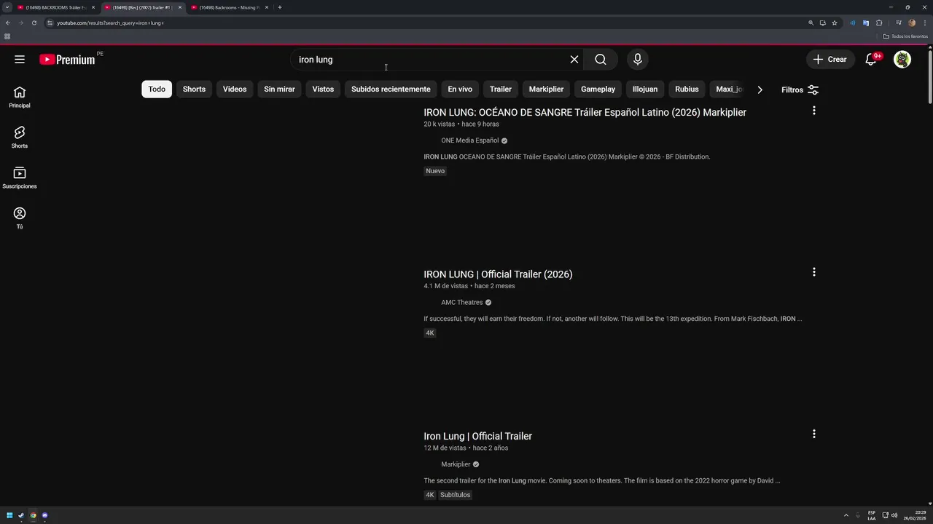Open the Crear upload menu
The width and height of the screenshot is (933, 524).
pos(829,60)
